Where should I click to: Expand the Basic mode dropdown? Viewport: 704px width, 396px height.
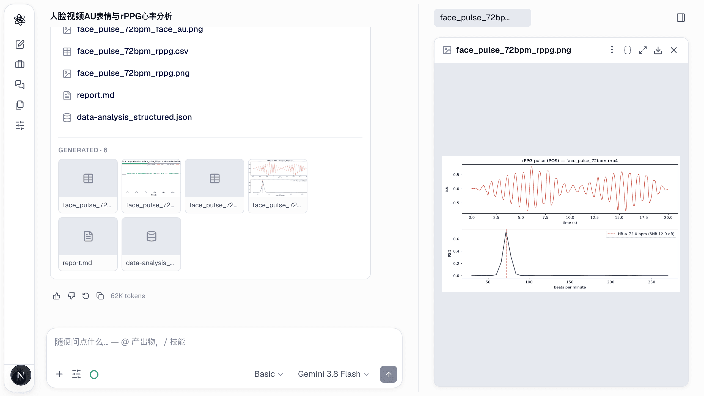click(268, 374)
